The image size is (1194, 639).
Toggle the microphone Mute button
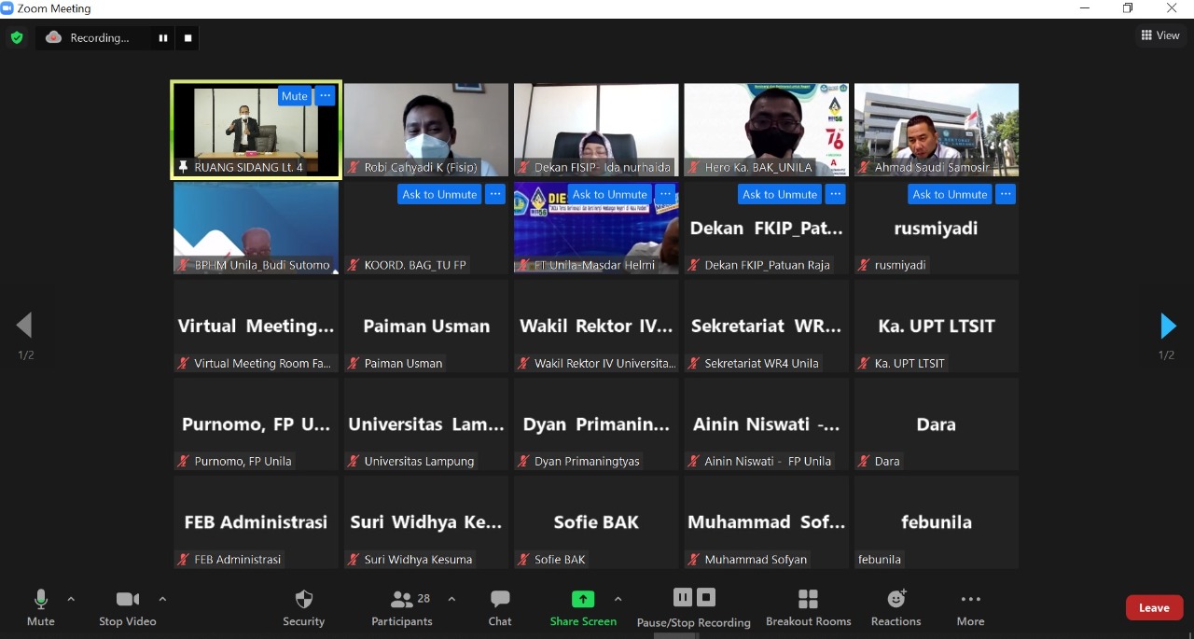(40, 607)
